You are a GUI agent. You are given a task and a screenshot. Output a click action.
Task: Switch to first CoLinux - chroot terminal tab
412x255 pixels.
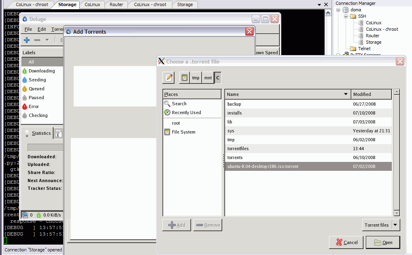point(32,4)
